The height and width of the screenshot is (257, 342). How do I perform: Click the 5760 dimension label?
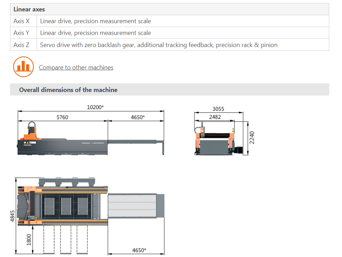click(63, 118)
